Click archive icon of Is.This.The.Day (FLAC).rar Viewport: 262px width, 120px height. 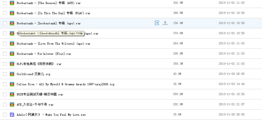12,13
